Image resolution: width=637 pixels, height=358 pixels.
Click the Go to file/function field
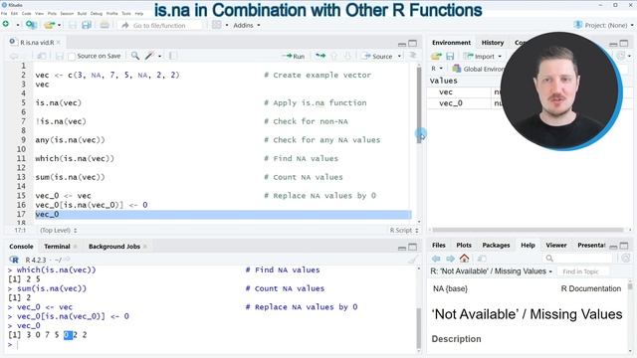[161, 25]
